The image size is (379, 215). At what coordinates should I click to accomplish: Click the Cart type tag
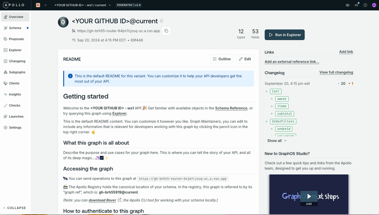pos(276,91)
